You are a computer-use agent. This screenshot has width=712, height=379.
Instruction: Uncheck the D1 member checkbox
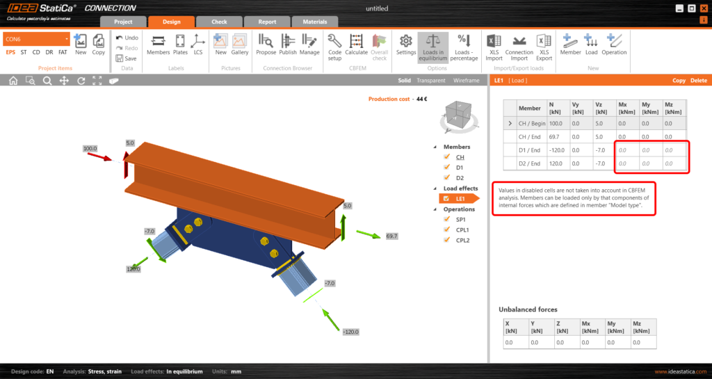point(448,168)
